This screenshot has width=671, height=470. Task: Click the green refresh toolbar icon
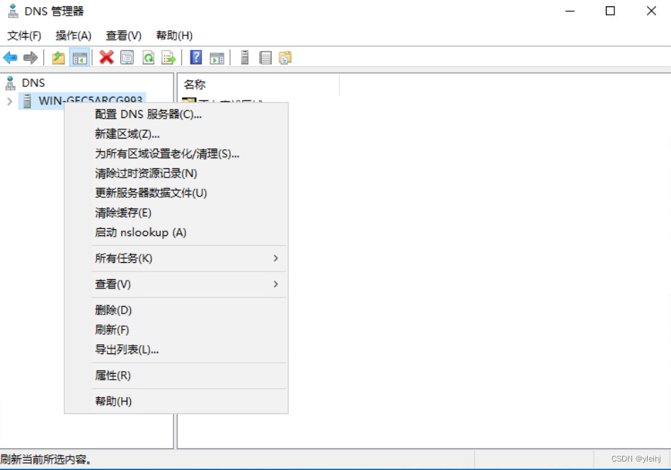tap(148, 57)
